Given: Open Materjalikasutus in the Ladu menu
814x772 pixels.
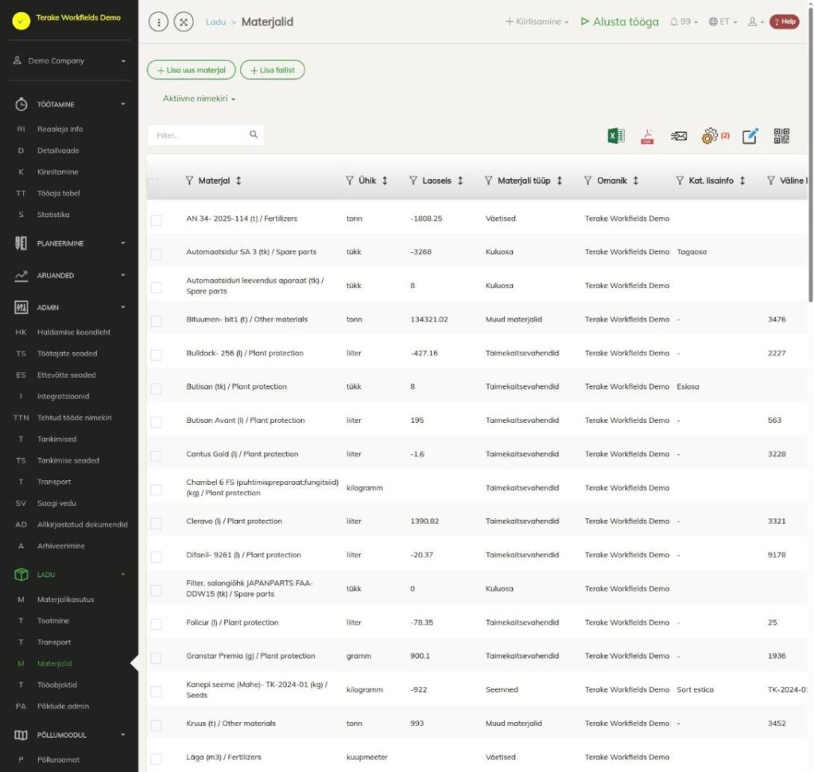Looking at the screenshot, I should (x=65, y=599).
